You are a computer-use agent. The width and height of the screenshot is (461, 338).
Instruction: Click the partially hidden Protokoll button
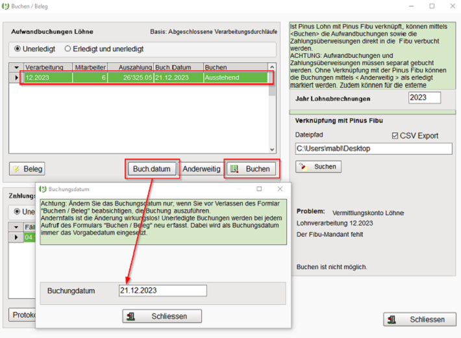[22, 315]
